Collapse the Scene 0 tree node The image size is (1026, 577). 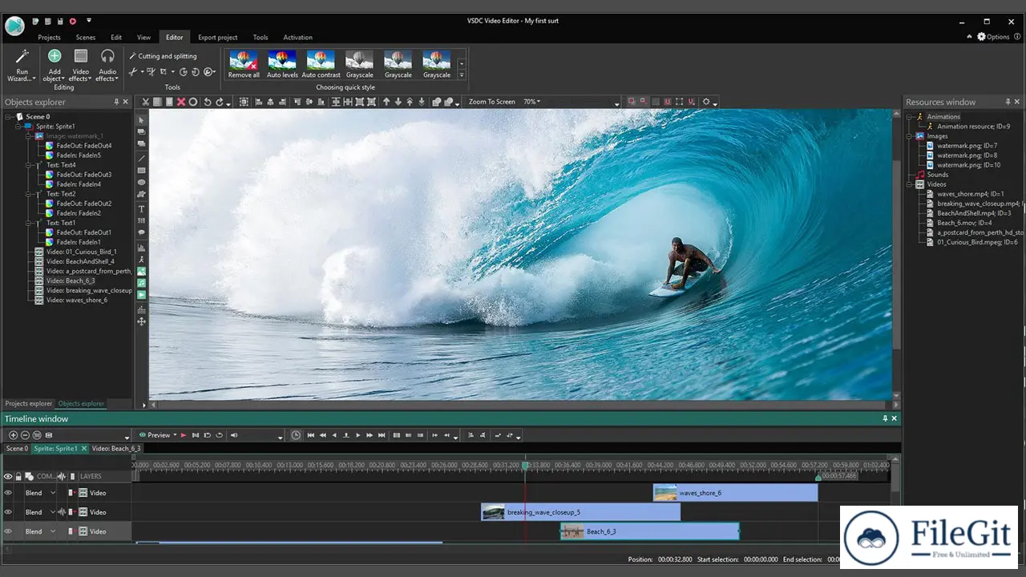click(x=9, y=116)
